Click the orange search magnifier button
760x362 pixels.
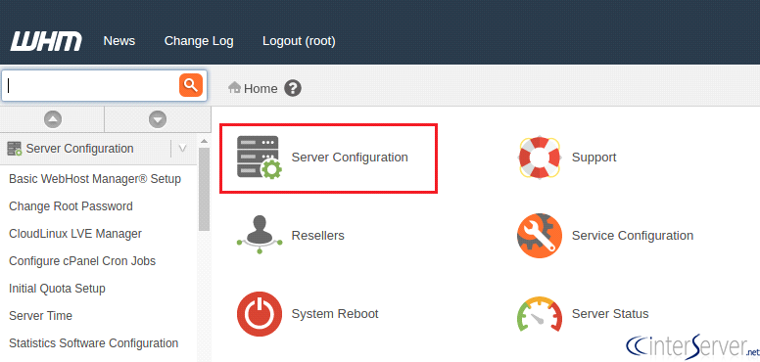(x=190, y=86)
